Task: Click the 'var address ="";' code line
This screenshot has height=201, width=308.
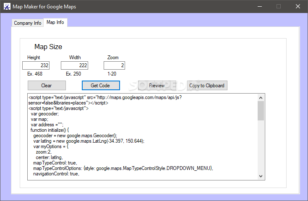Action: pos(47,125)
